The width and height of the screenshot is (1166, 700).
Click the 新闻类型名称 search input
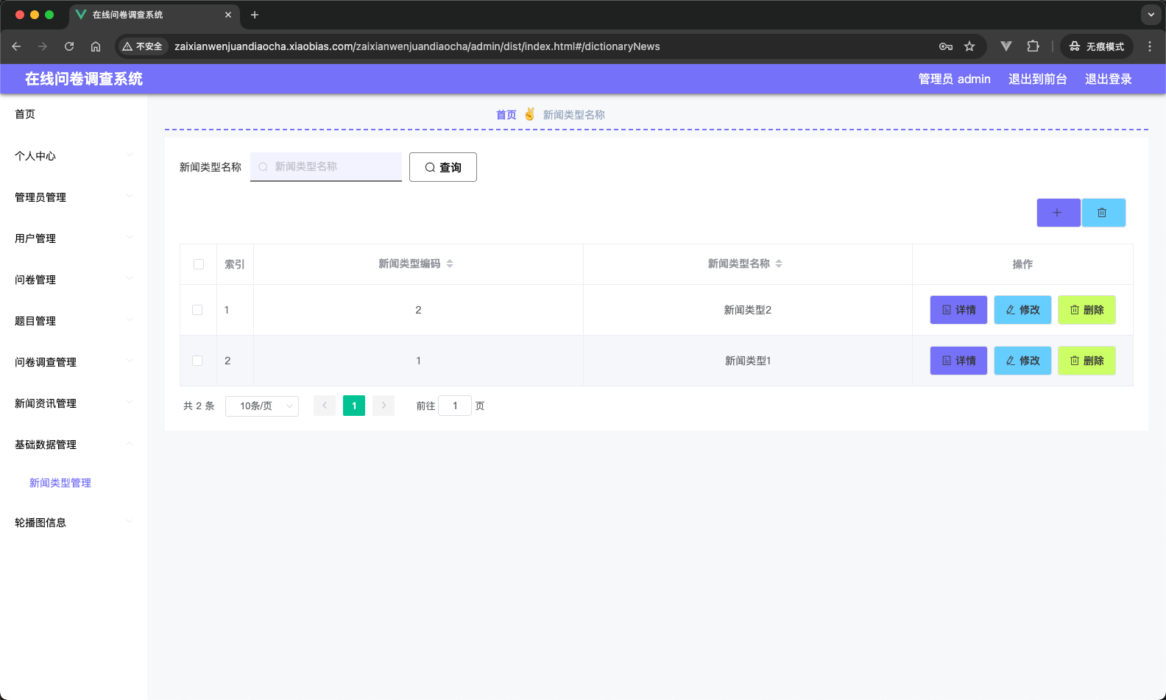click(326, 167)
